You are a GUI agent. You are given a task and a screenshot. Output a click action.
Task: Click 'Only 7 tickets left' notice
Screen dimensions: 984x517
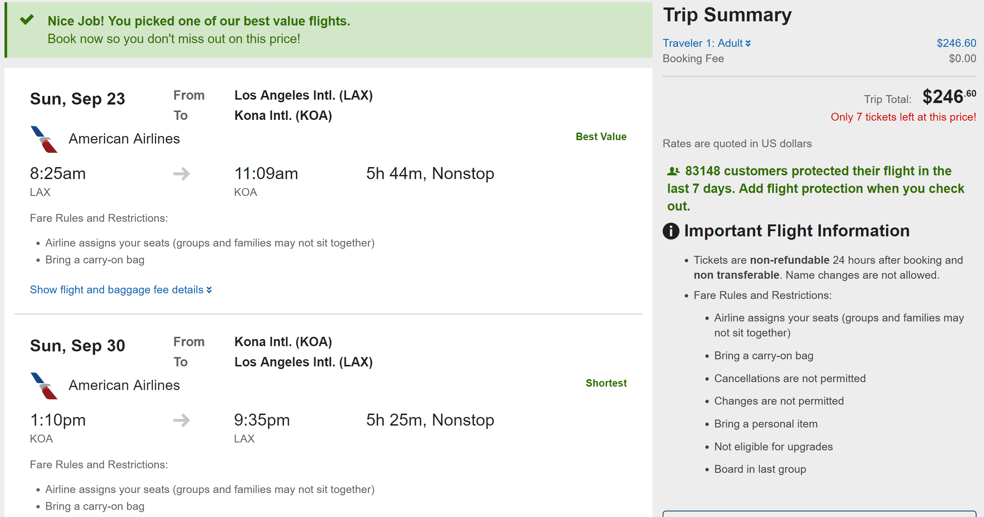point(903,117)
